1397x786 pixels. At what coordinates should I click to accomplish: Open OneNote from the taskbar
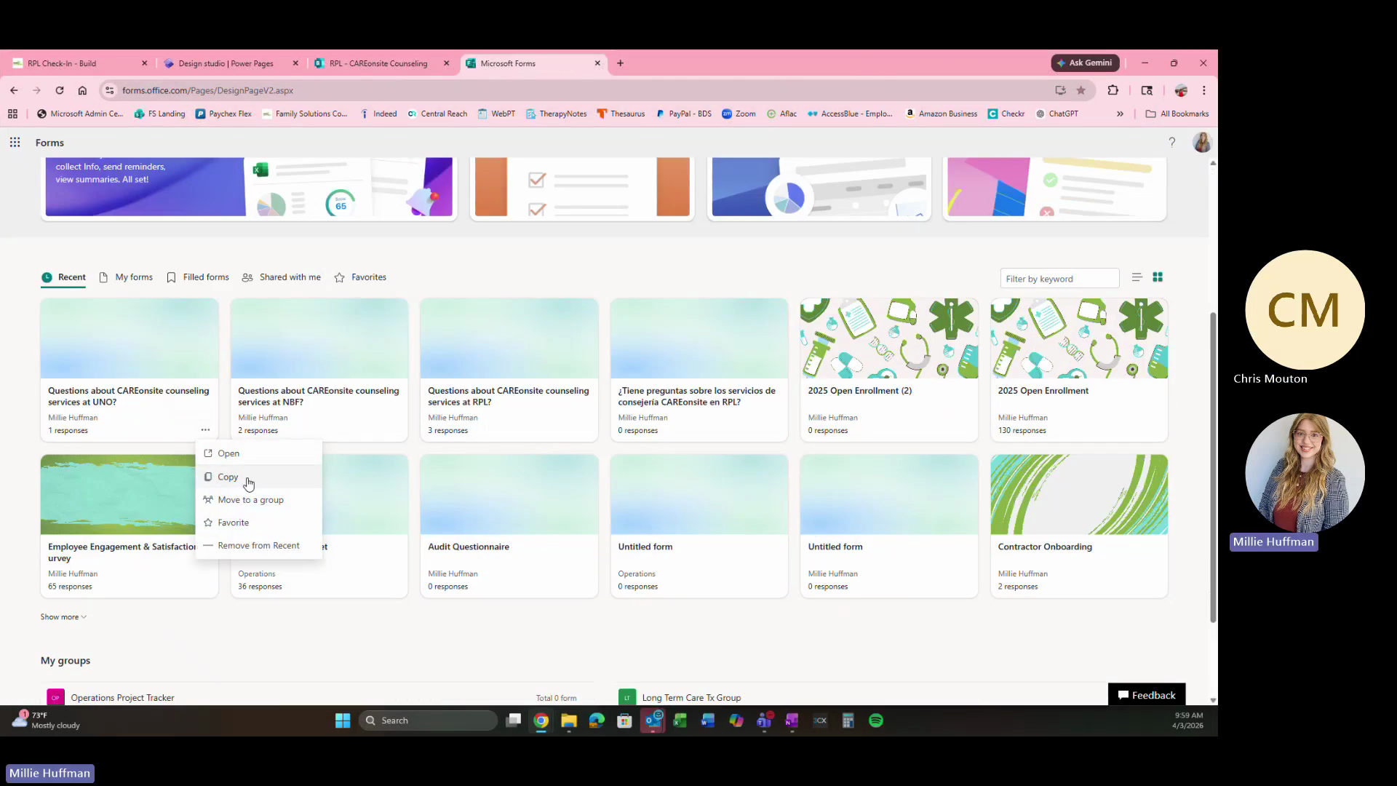coord(792,720)
